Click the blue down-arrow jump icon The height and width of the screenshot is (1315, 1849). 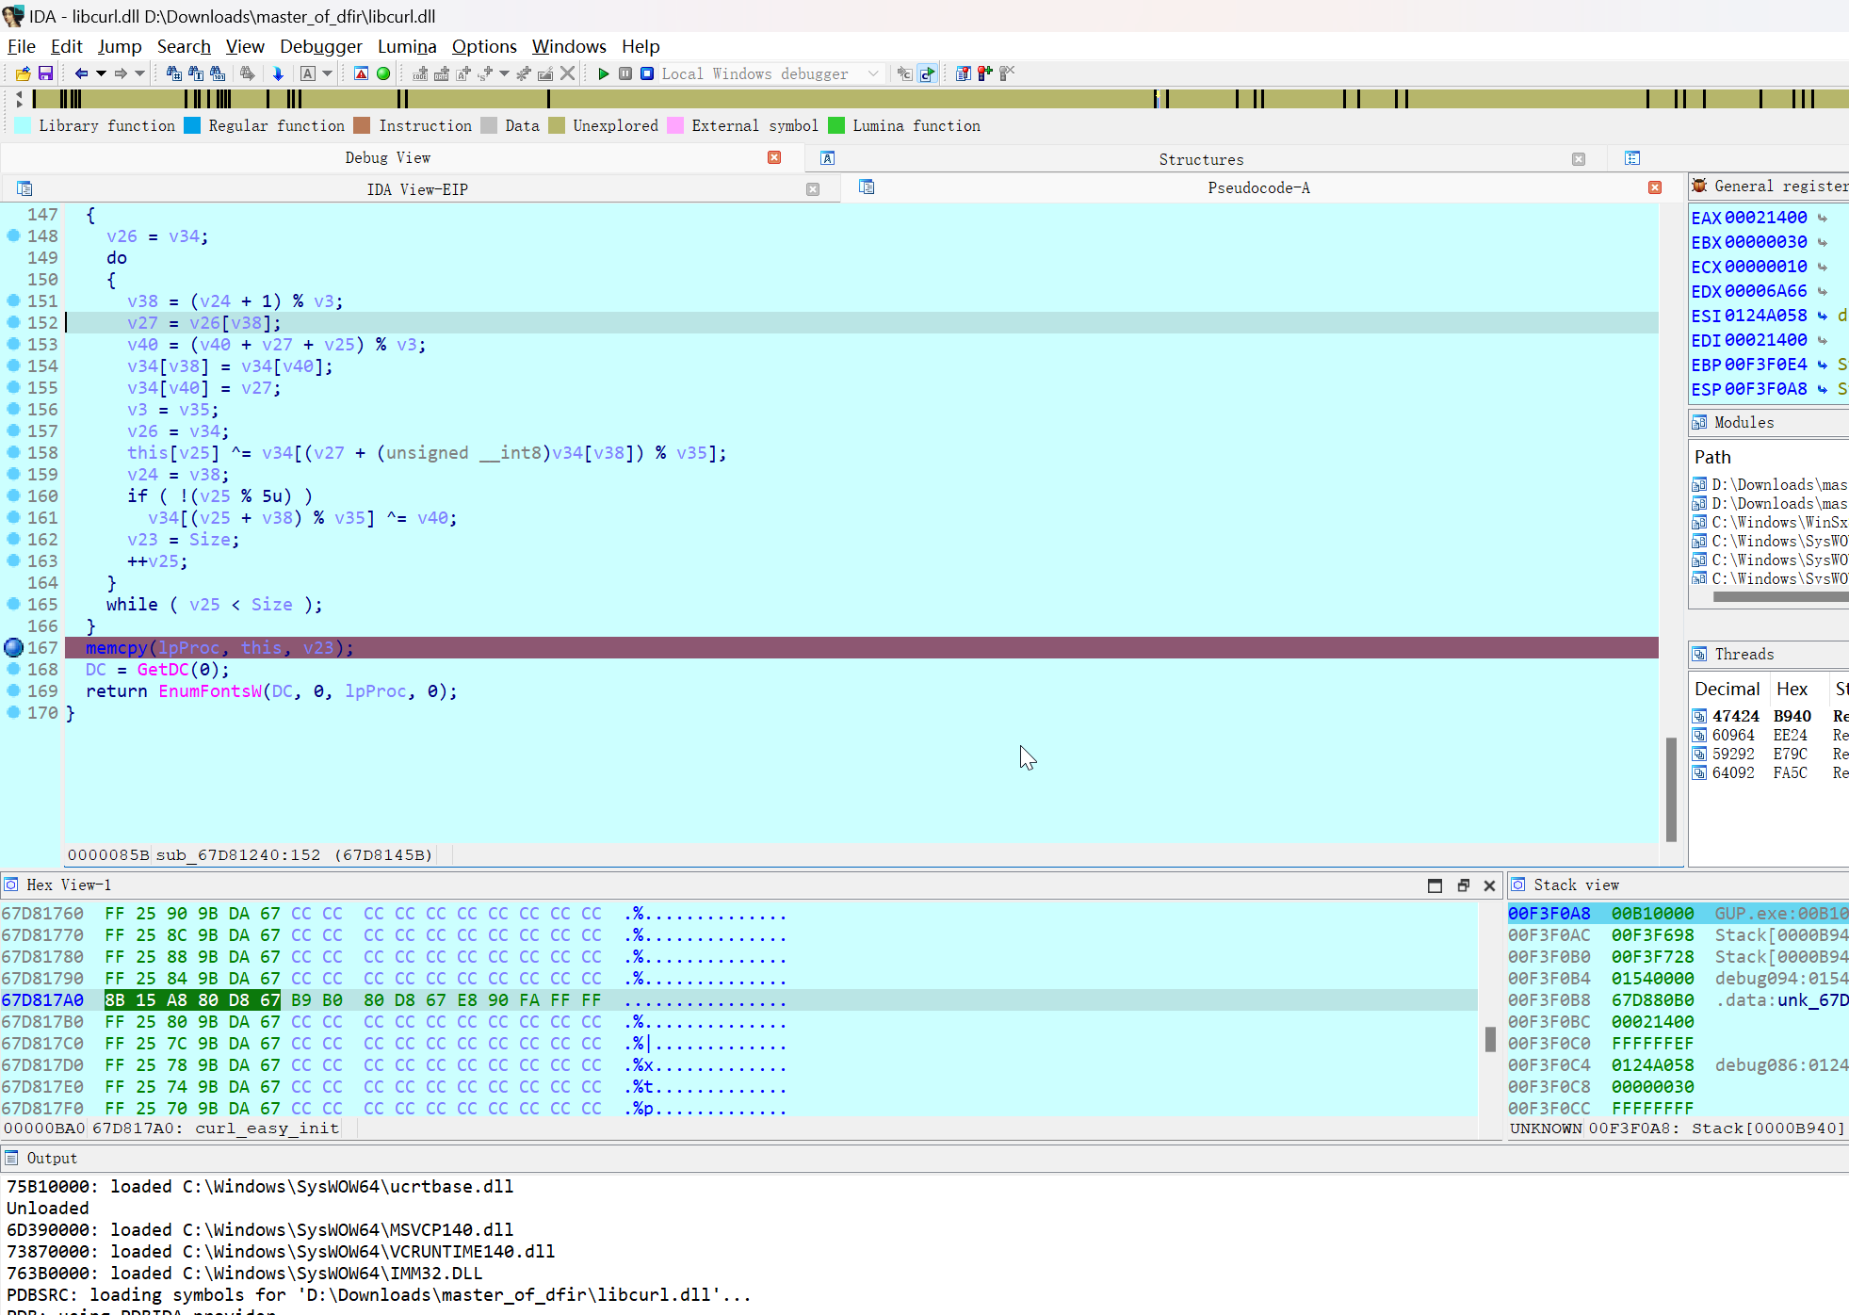[278, 73]
